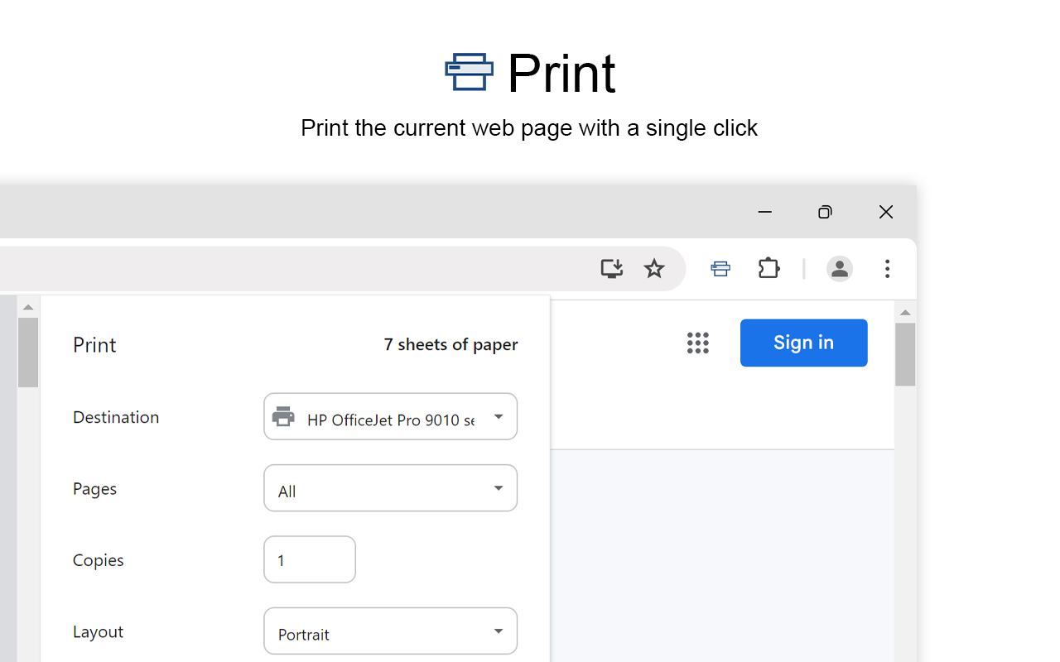Click inside the Copies input field
This screenshot has width=1060, height=662.
tap(309, 559)
